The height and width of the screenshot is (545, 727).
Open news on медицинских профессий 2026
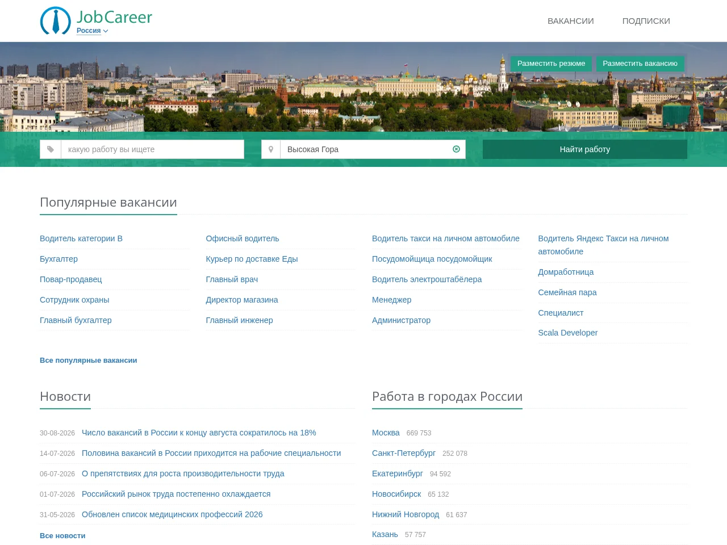tap(172, 514)
